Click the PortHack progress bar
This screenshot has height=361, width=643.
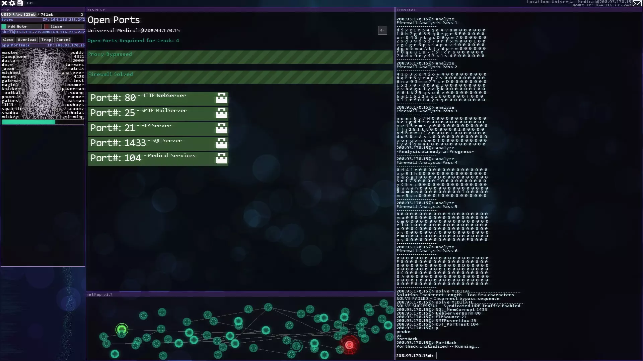(x=43, y=122)
